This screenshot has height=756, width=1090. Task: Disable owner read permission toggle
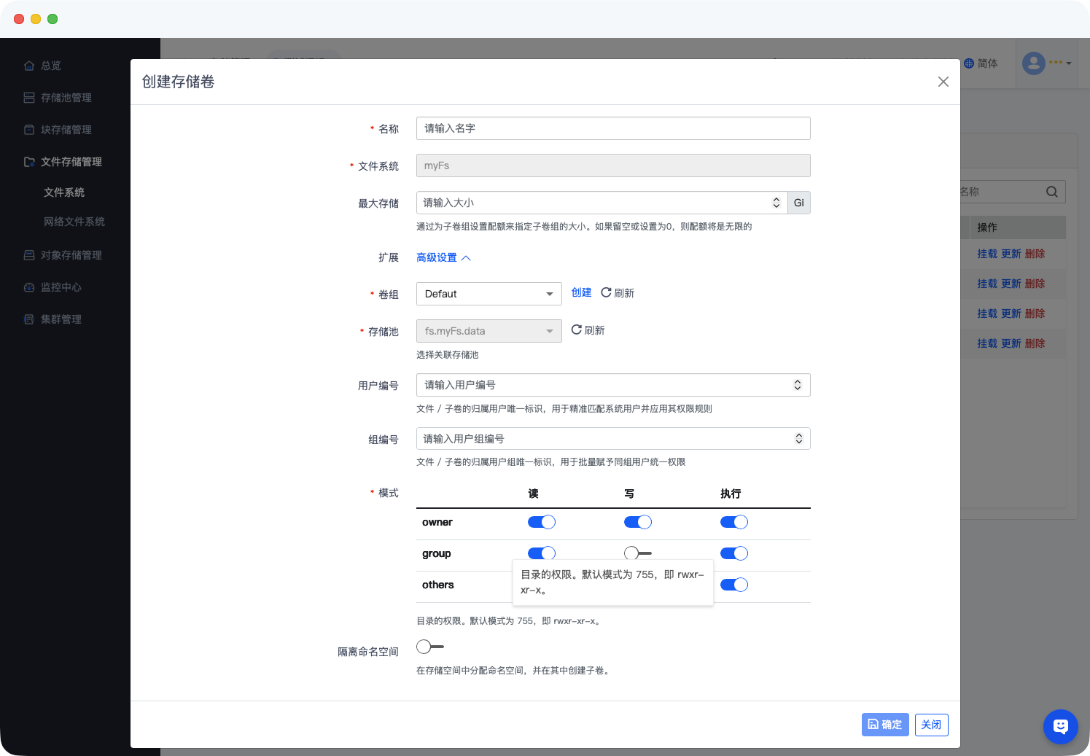click(x=542, y=522)
